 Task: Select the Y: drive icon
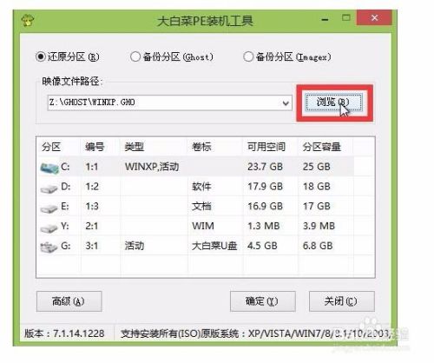pos(49,228)
